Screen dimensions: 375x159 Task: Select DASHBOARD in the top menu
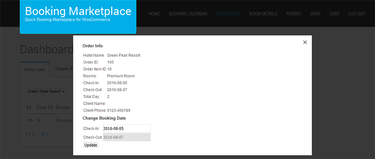point(228,14)
